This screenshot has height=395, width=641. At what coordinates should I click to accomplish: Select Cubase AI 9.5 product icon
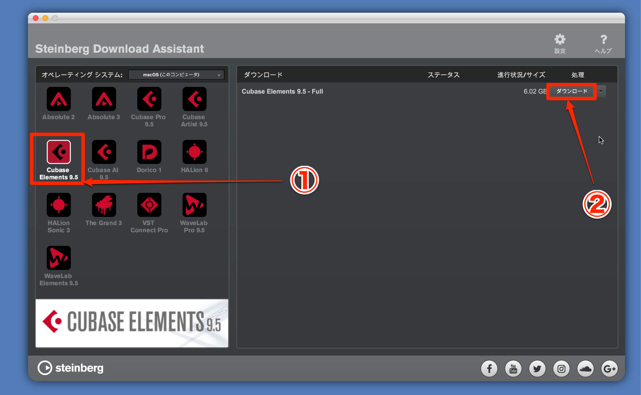point(104,152)
